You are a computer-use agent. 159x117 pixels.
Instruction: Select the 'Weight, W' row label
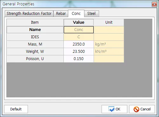35,52
